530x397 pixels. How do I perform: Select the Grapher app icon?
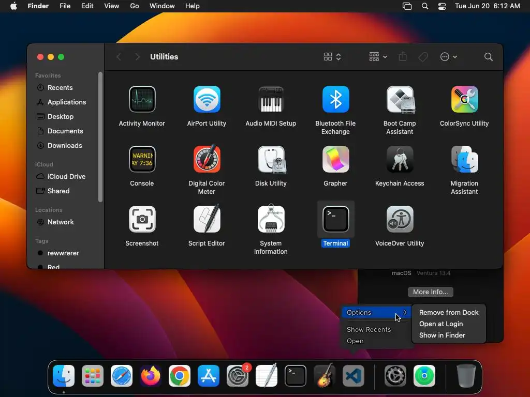tap(335, 159)
